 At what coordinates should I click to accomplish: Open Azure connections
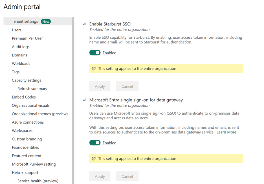(x=28, y=122)
